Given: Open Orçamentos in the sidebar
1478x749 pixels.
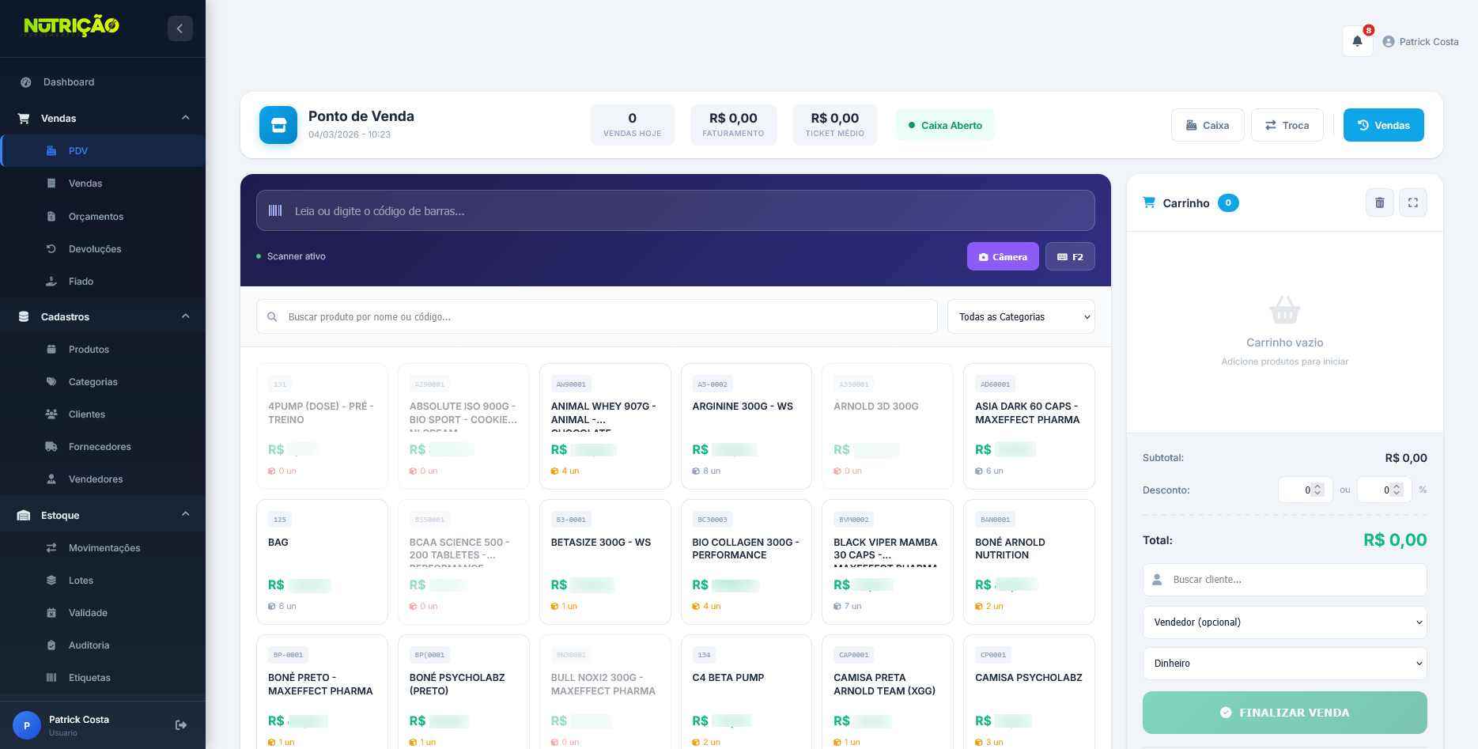Looking at the screenshot, I should coord(96,217).
